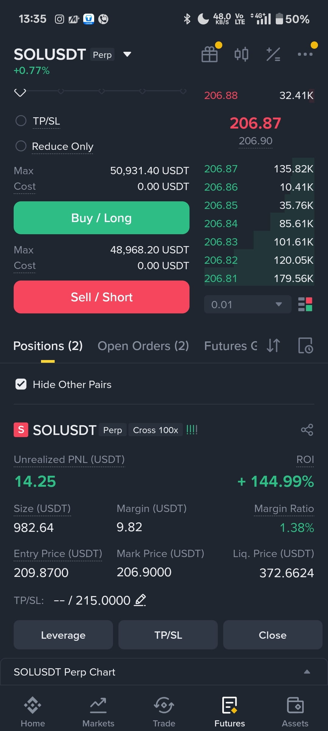Open the 0.01 price precision dropdown
The height and width of the screenshot is (731, 328).
click(x=248, y=304)
